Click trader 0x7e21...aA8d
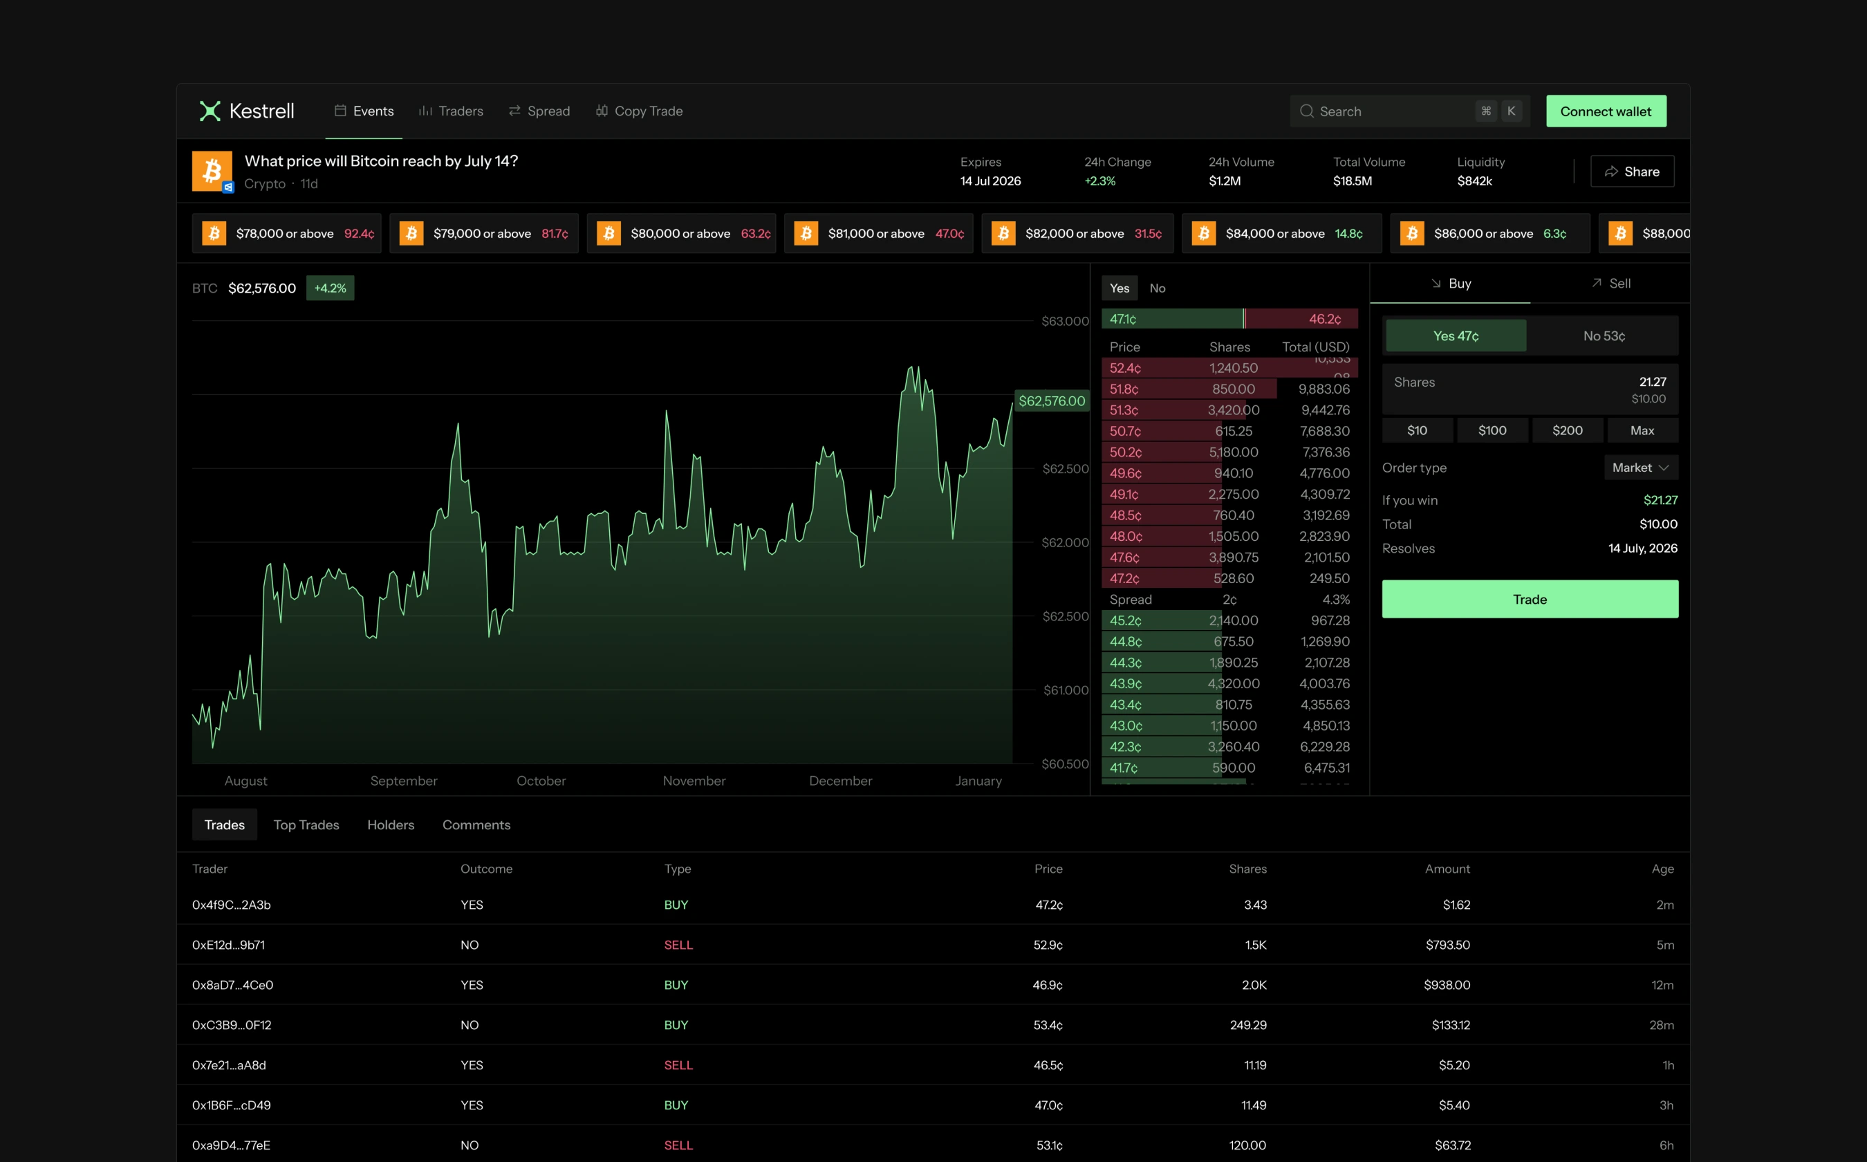 point(229,1064)
